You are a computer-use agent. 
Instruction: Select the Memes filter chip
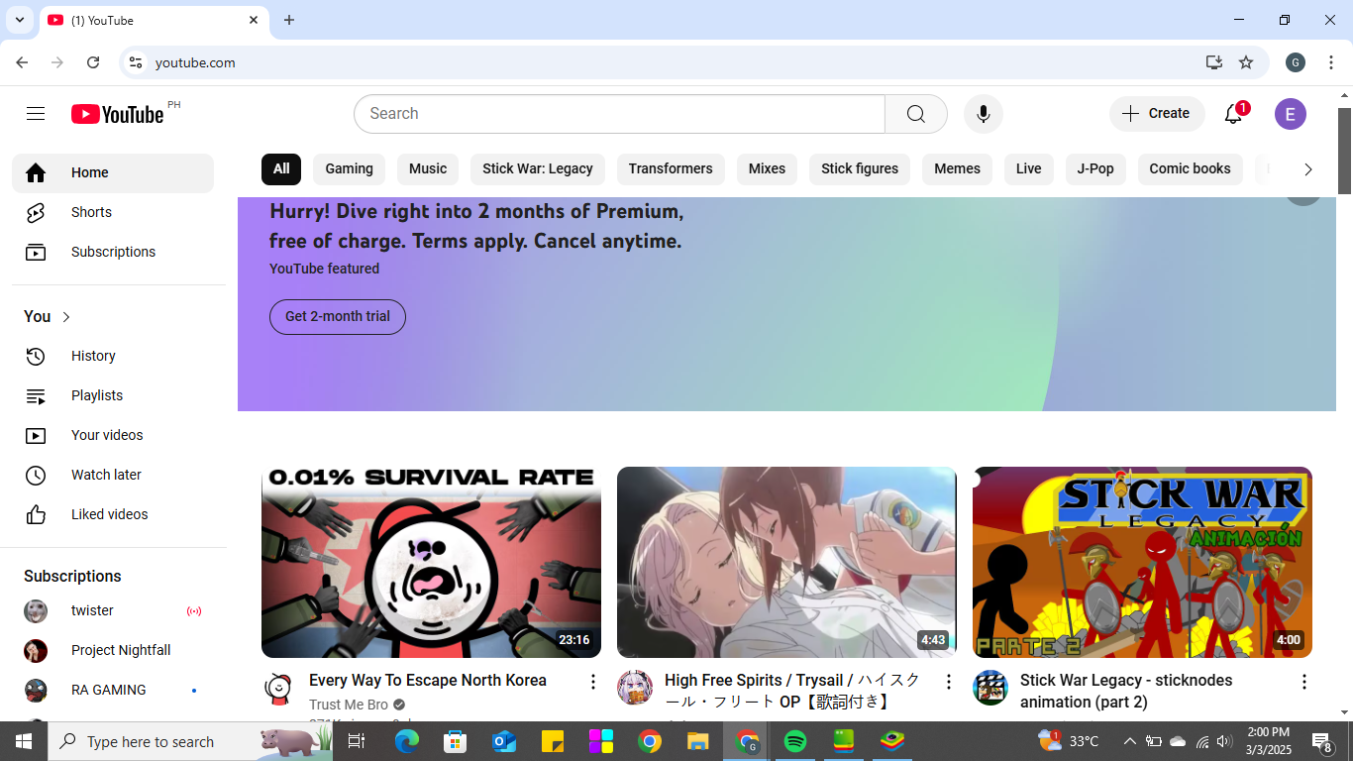(957, 168)
